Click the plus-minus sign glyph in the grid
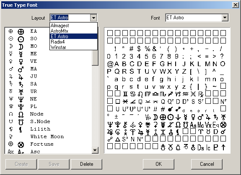This screenshot has width=241, height=175. [x=117, y=117]
